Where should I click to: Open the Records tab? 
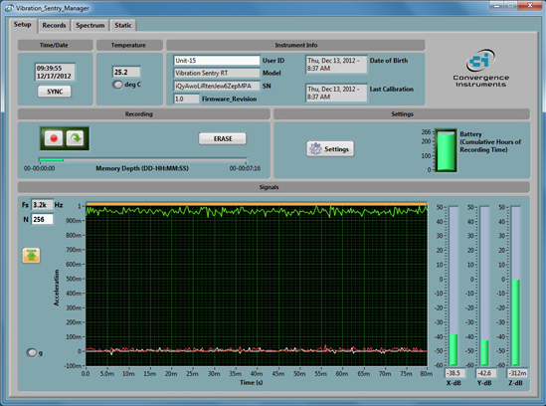click(x=54, y=26)
